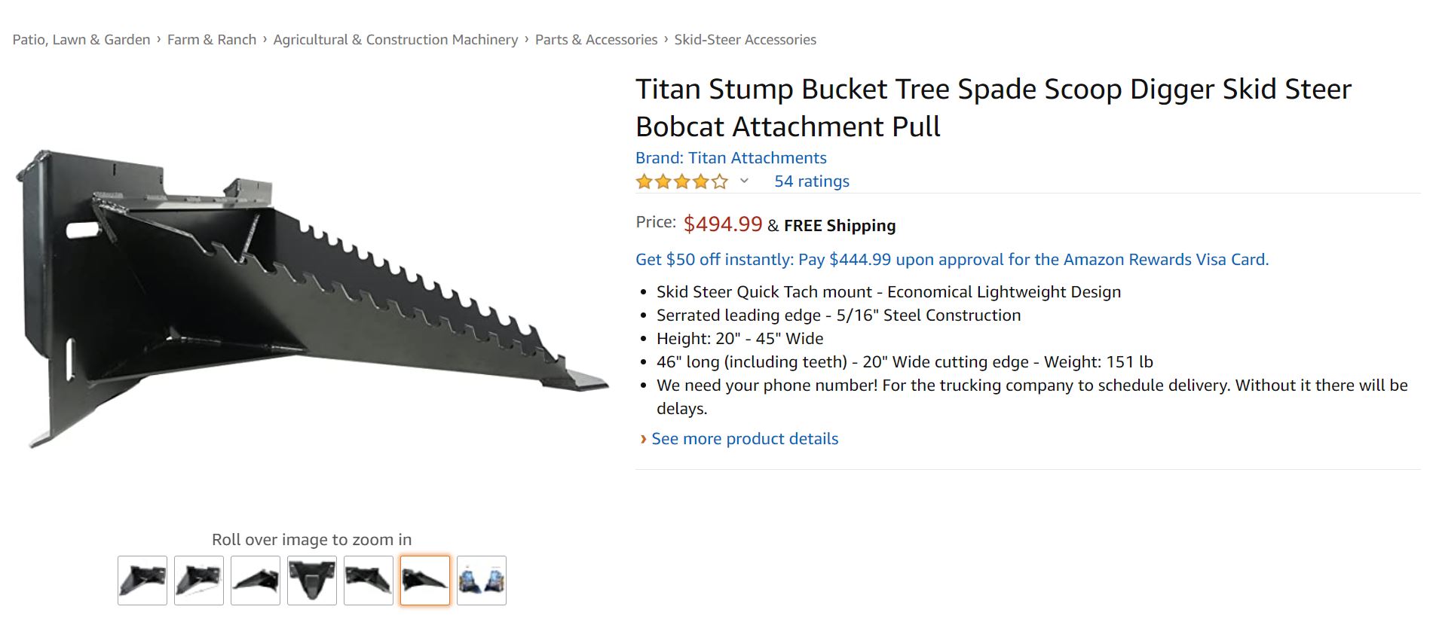Click the star rating icons
This screenshot has height=637, width=1439.
(x=681, y=181)
